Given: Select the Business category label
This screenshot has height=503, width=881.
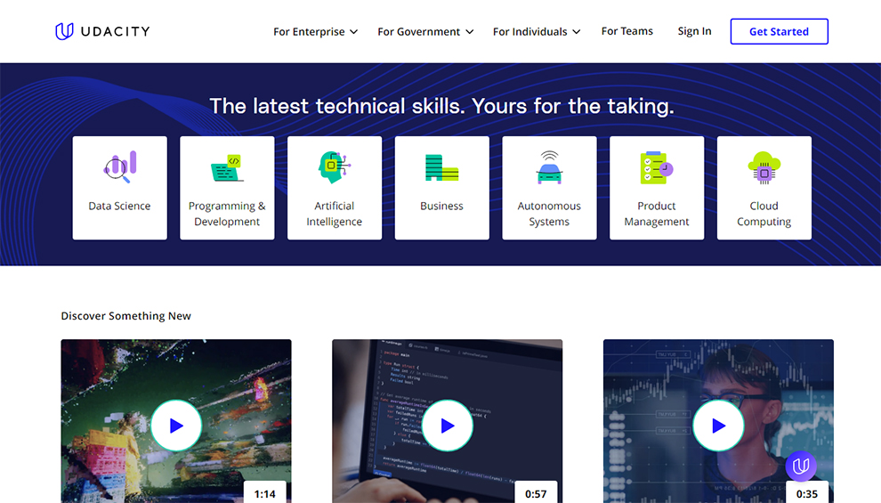Looking at the screenshot, I should (441, 207).
